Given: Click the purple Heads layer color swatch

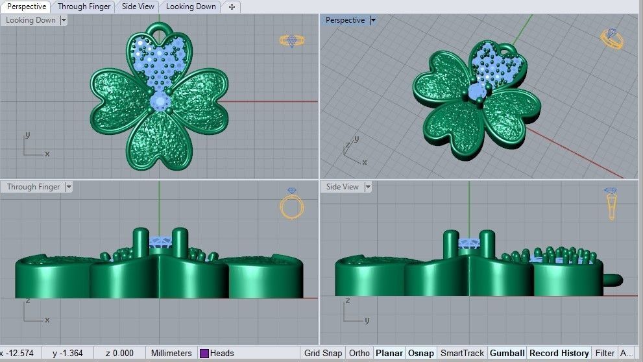Looking at the screenshot, I should [204, 353].
